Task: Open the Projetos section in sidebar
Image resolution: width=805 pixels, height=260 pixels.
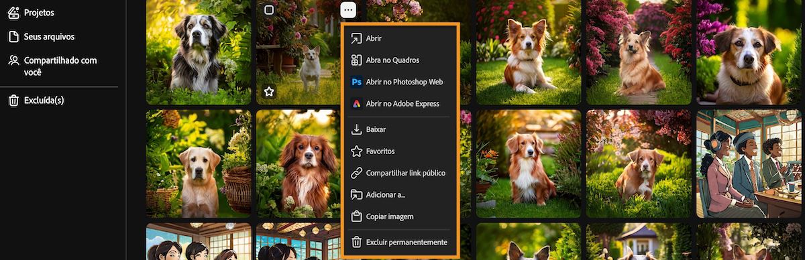Action: click(39, 13)
